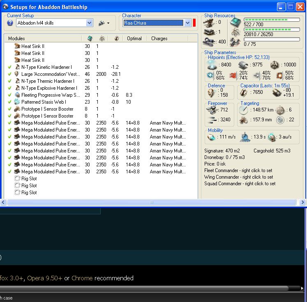Click the red color indicator beside Character

coord(194,23)
